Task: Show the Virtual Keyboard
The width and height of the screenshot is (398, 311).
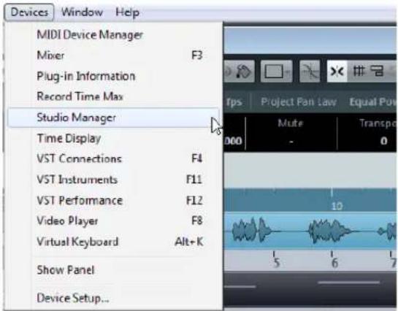Action: 113,242
